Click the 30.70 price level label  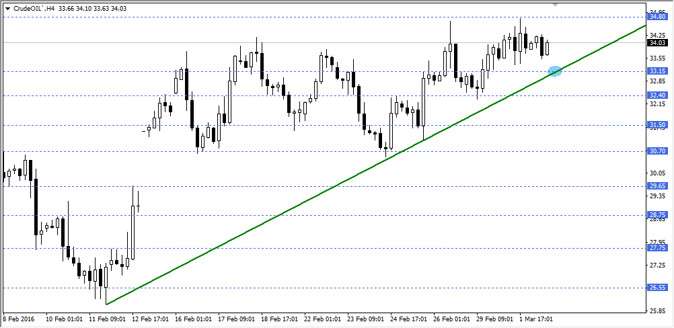point(657,151)
